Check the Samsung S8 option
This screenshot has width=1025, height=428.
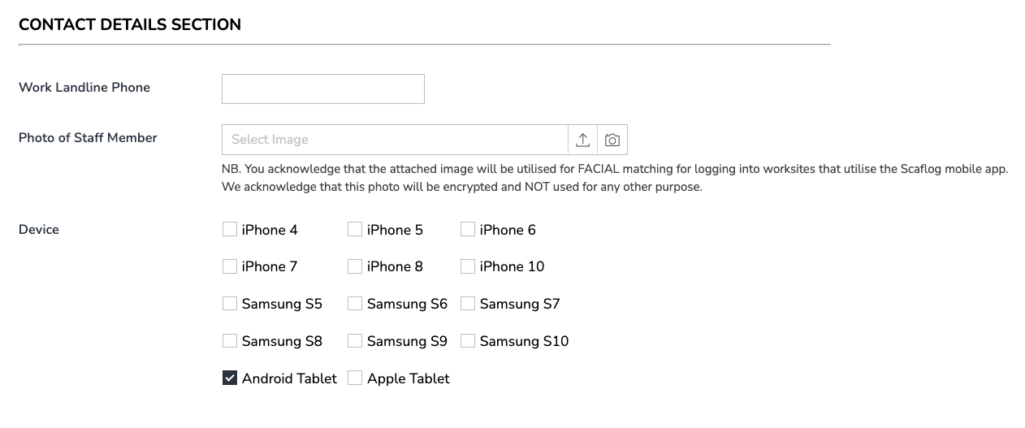click(x=230, y=341)
